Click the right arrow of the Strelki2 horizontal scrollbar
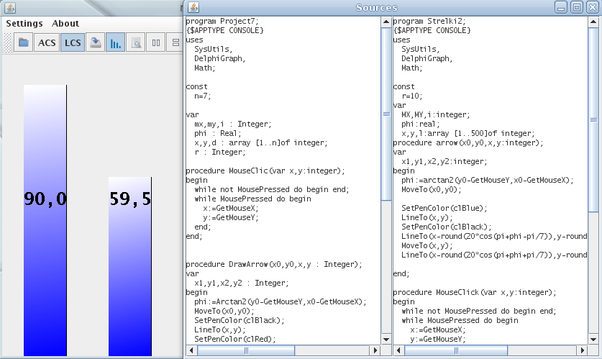This screenshot has height=359, width=602. (x=583, y=350)
